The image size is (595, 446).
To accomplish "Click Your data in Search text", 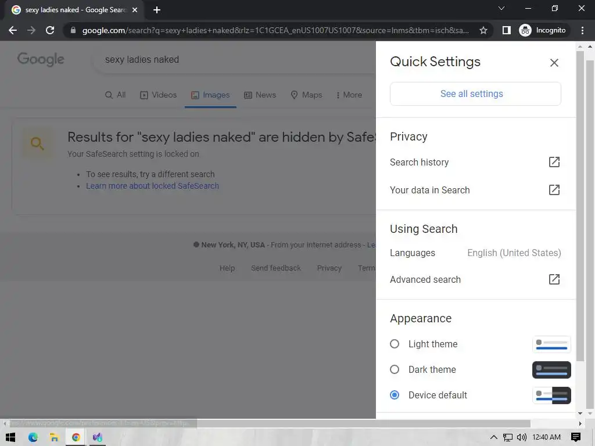I will point(429,190).
